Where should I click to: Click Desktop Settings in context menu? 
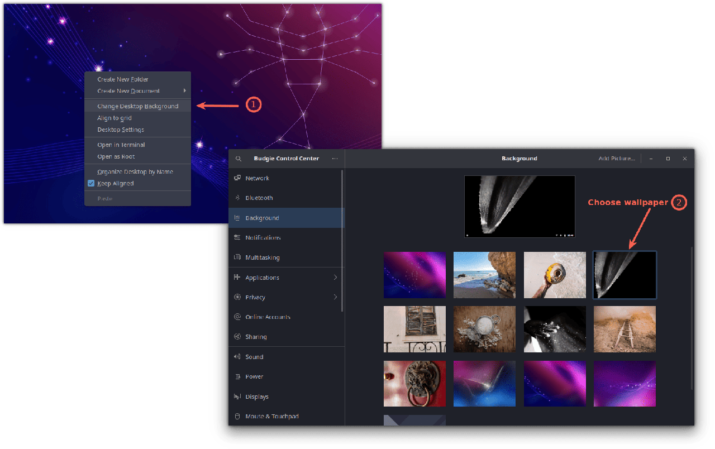121,130
